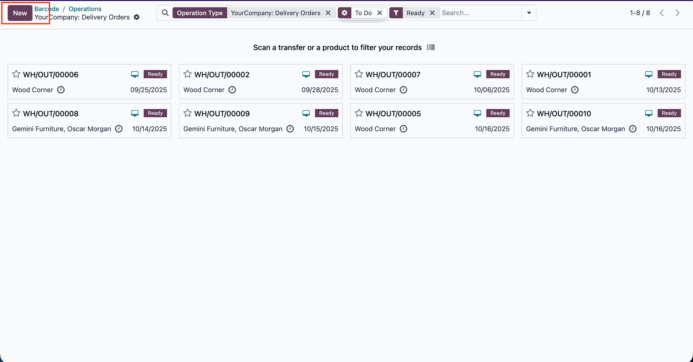The image size is (693, 362).
Task: Create a New transfer
Action: [20, 13]
